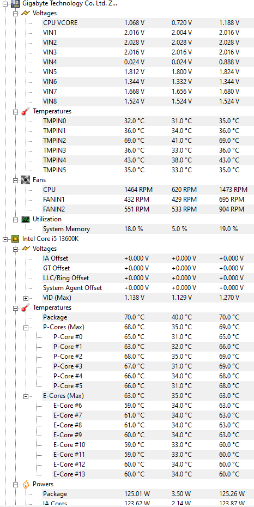
Task: Select the System Memory utilization row
Action: pyautogui.click(x=148, y=230)
